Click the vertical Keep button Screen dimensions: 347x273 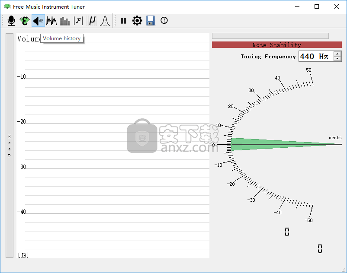click(10, 146)
